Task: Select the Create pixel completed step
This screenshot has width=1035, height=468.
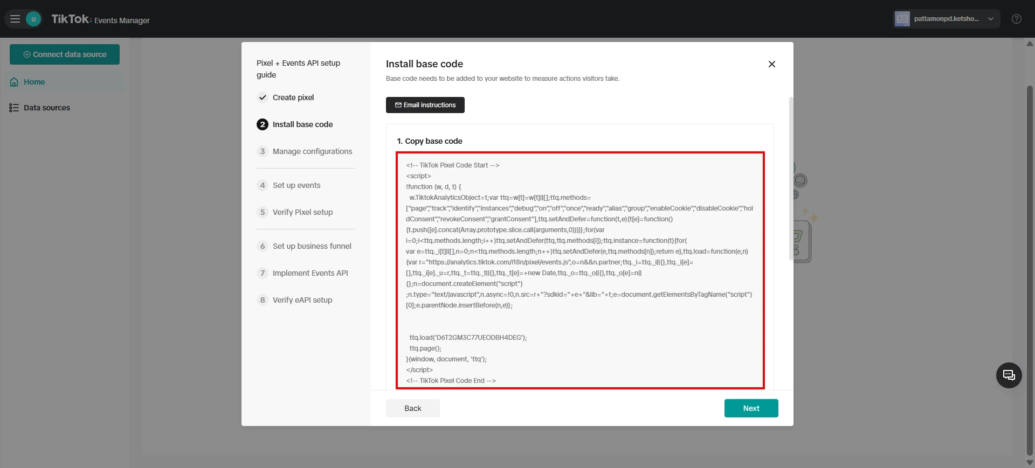Action: tap(293, 97)
